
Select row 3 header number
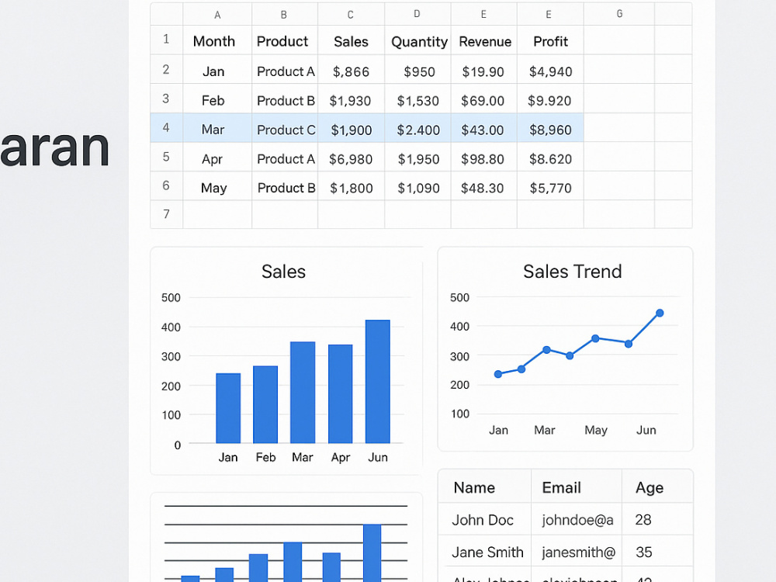coord(166,99)
